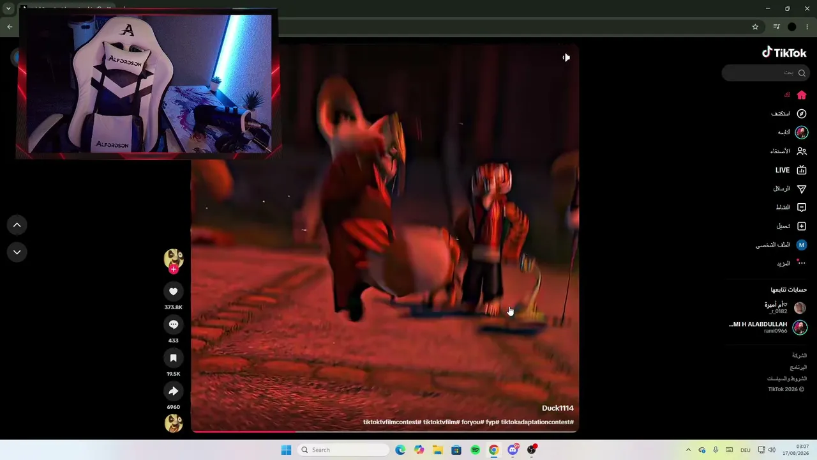The image size is (817, 460).
Task: Open the #fyp hashtag
Action: tap(492, 422)
